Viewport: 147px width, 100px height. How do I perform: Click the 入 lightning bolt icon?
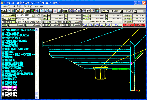coord(22,11)
